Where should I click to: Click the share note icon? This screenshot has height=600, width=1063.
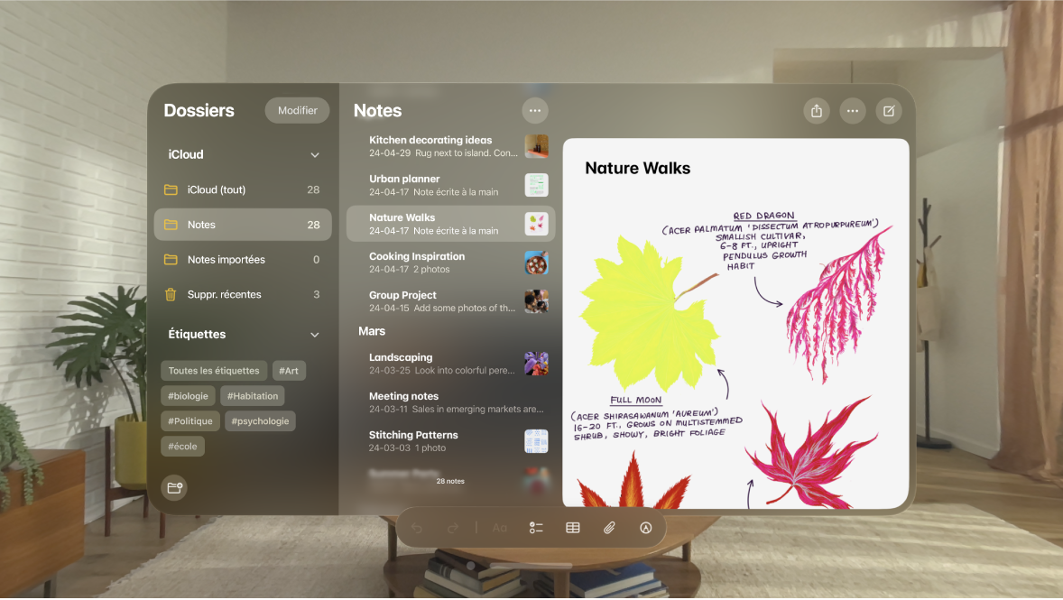pyautogui.click(x=817, y=110)
